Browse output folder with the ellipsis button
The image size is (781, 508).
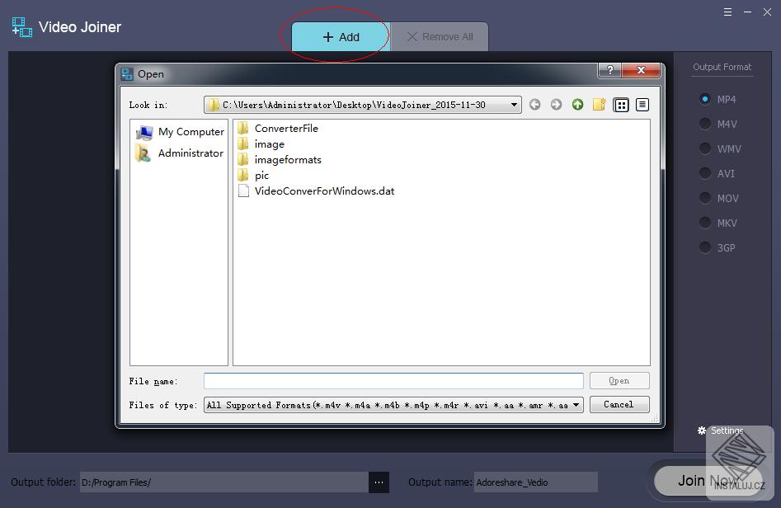379,482
